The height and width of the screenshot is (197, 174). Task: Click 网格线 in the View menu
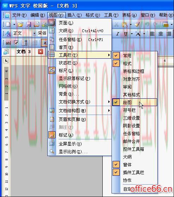[80, 86]
